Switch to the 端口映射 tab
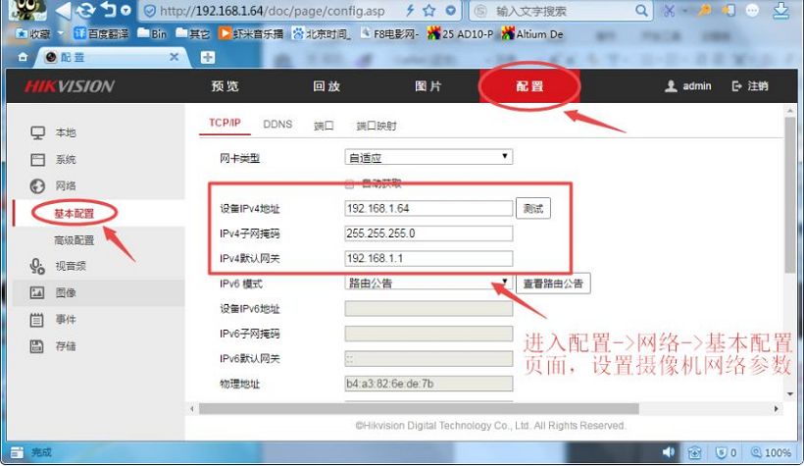Image resolution: width=804 pixels, height=466 pixels. [377, 126]
